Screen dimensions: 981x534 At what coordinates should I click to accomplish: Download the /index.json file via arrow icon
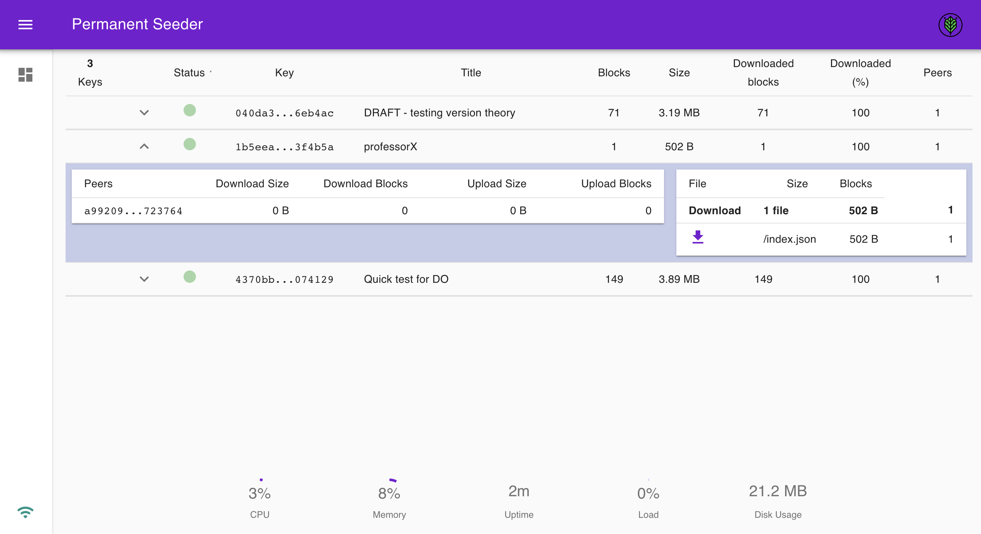coord(698,237)
